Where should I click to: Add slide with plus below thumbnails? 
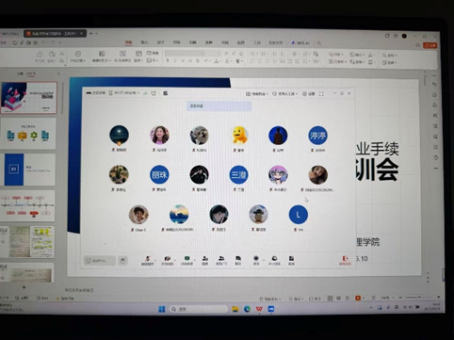coord(24,287)
